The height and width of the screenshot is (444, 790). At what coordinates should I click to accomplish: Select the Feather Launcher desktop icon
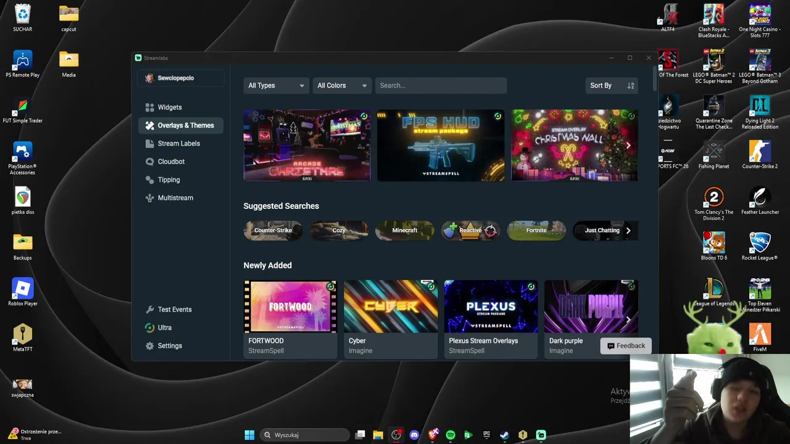click(x=760, y=201)
